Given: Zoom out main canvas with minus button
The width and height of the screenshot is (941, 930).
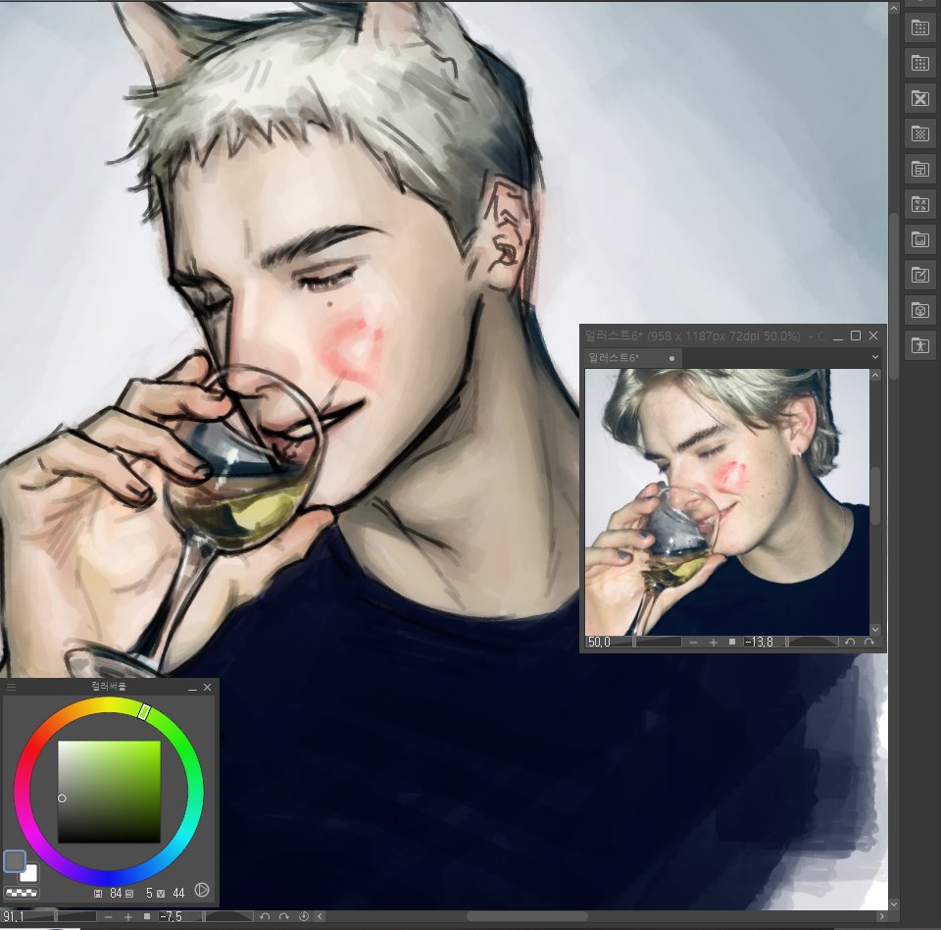Looking at the screenshot, I should (x=108, y=917).
